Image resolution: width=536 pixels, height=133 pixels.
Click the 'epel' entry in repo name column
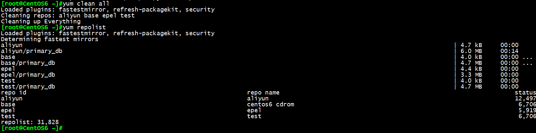tap(254, 110)
